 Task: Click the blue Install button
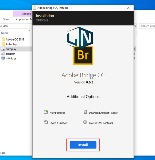click(83, 145)
